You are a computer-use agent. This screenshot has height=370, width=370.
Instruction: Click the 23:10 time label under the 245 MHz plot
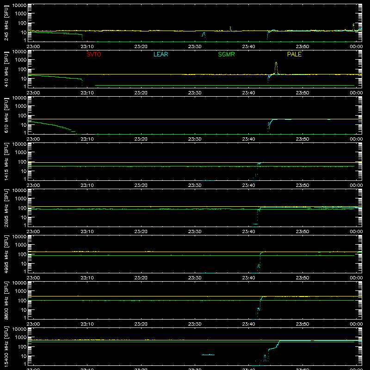pyautogui.click(x=87, y=47)
